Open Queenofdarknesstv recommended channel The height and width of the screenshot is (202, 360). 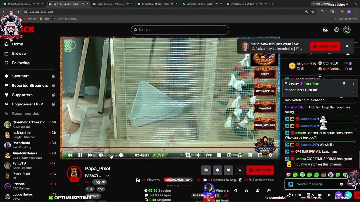click(x=30, y=125)
